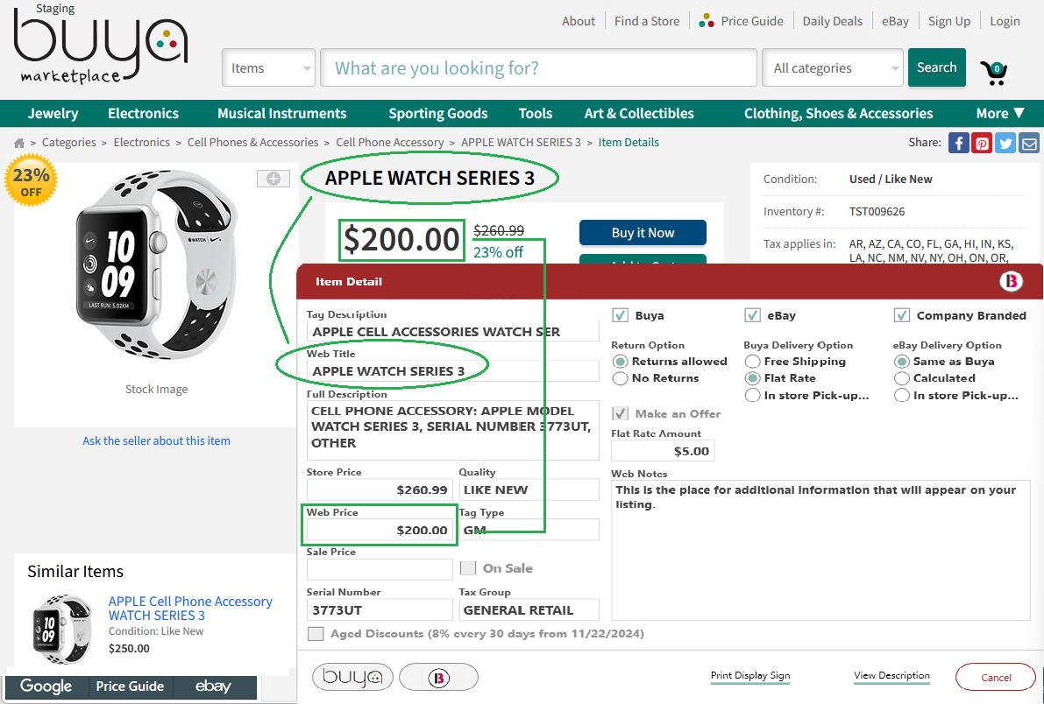
Task: Select Returns allowed radio option
Action: pyautogui.click(x=620, y=362)
